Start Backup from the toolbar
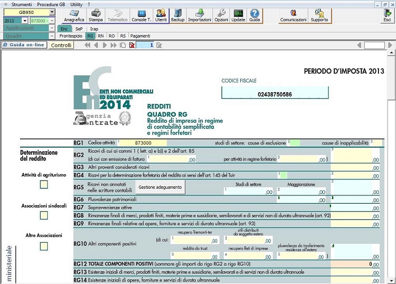 point(177,15)
